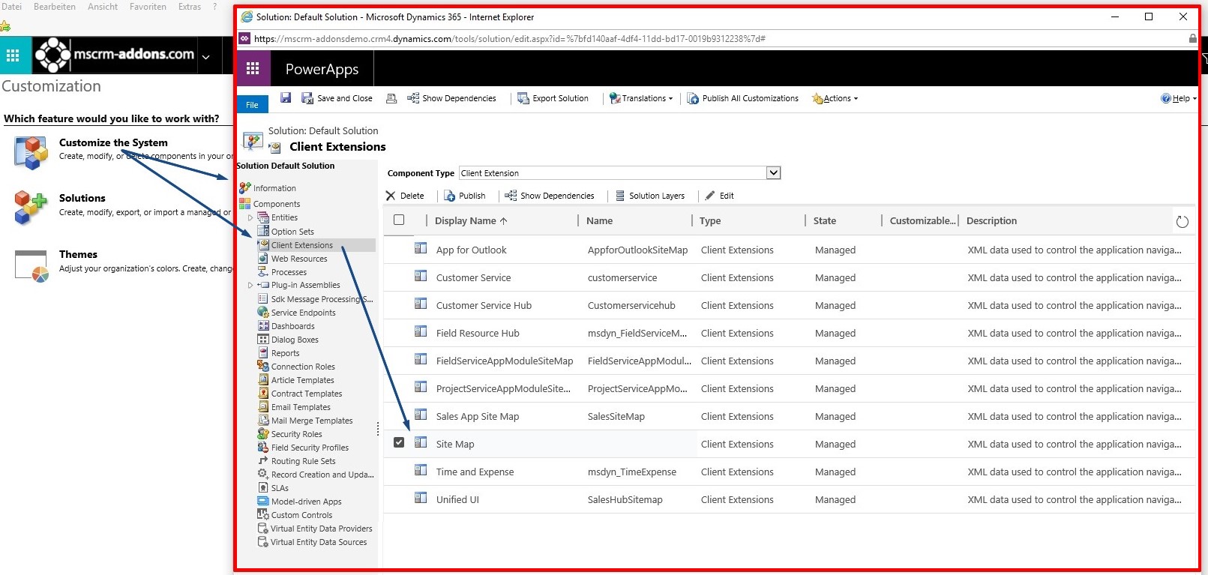Click Customize the System in background window
Viewport: 1208px width, 575px height.
point(113,142)
